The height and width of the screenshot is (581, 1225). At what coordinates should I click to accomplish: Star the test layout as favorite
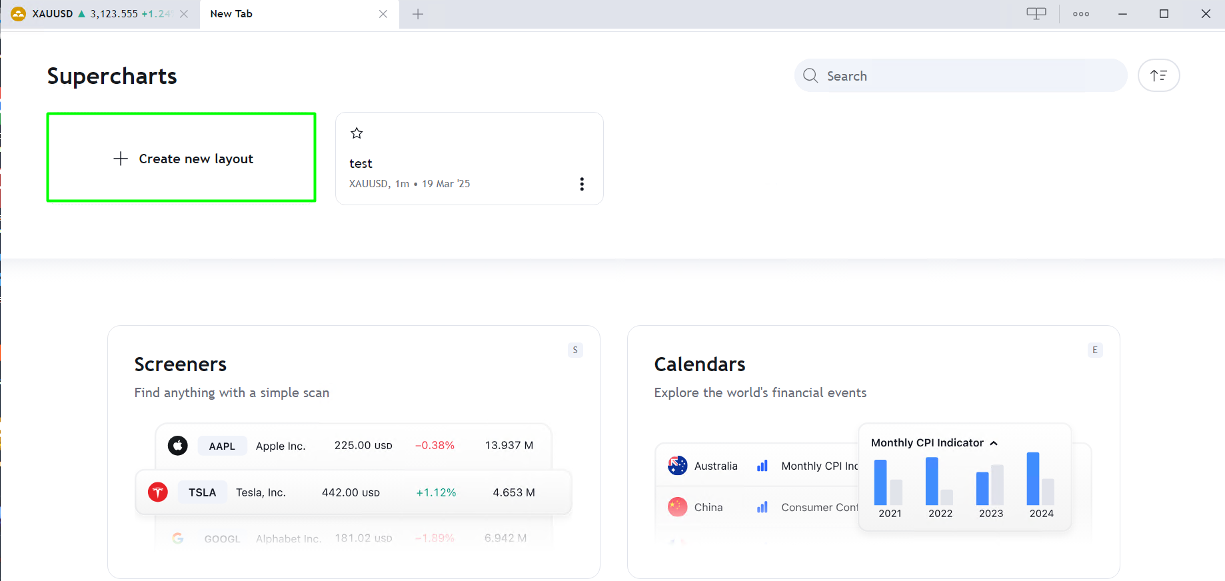[x=357, y=133]
